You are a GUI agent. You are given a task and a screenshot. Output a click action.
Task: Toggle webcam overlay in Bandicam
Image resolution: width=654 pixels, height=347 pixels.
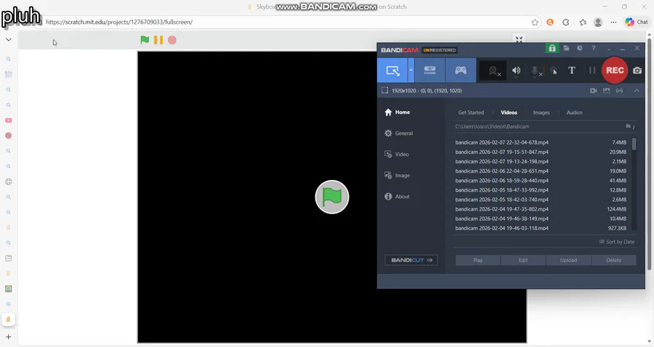pyautogui.click(x=493, y=71)
